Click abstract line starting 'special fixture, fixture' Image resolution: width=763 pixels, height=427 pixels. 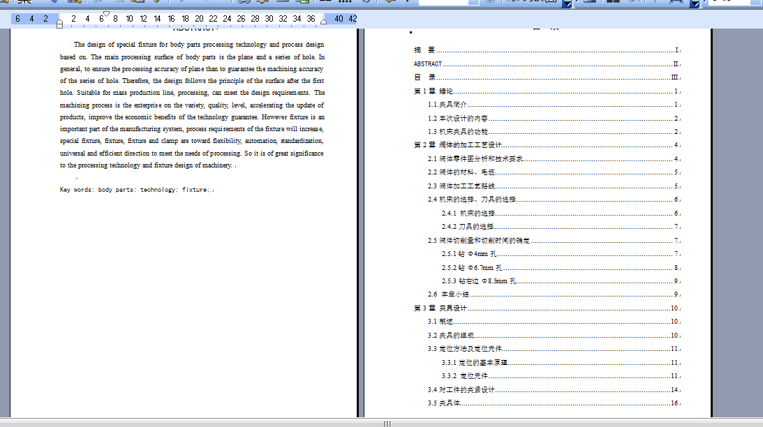pos(191,141)
